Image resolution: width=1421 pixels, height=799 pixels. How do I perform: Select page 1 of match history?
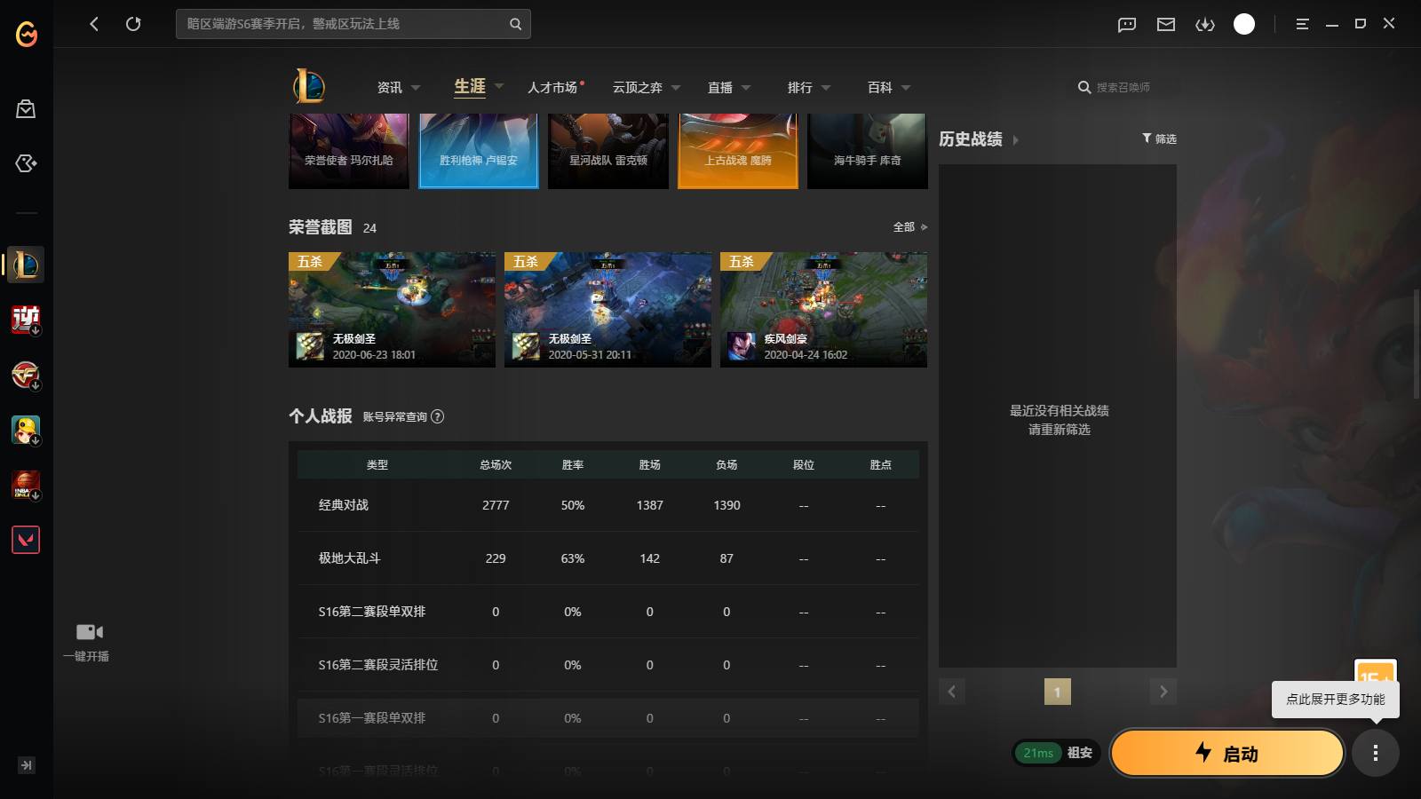[x=1057, y=692]
